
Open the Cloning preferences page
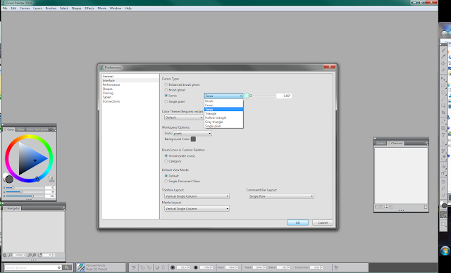108,93
